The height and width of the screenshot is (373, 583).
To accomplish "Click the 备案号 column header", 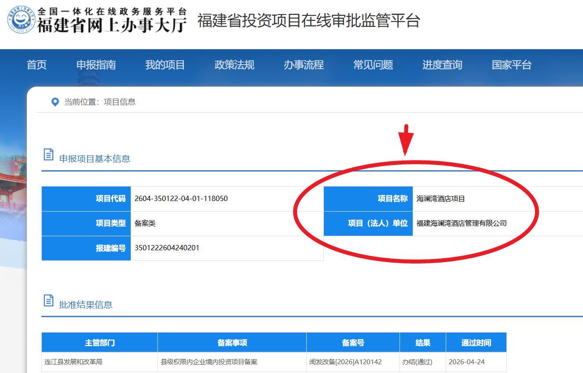I will point(353,343).
